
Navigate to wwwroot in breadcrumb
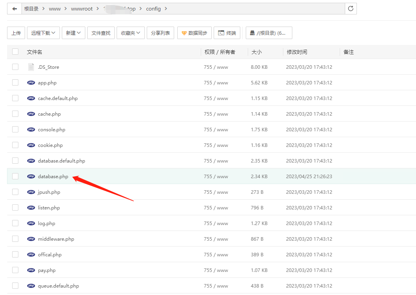coord(82,9)
